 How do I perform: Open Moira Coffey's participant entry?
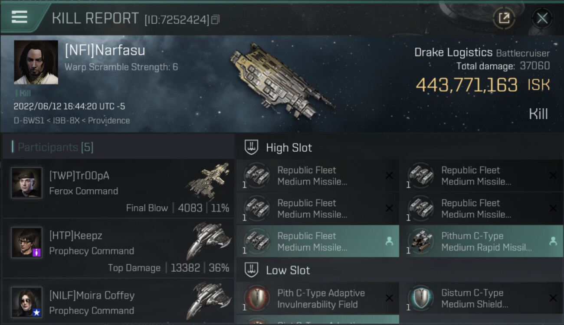pos(118,303)
